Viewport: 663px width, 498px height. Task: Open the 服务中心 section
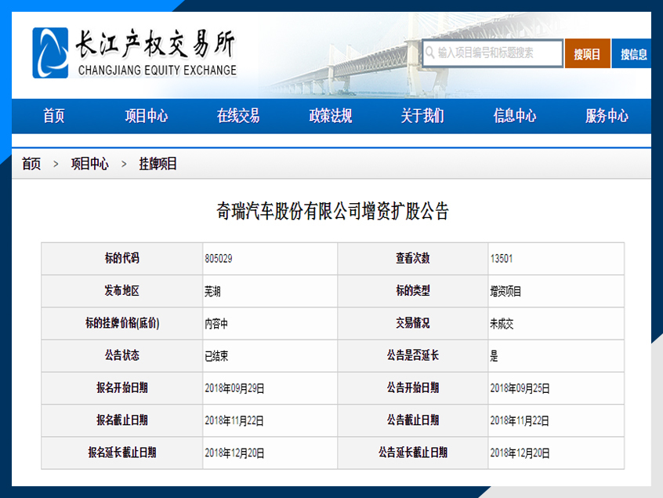point(607,115)
